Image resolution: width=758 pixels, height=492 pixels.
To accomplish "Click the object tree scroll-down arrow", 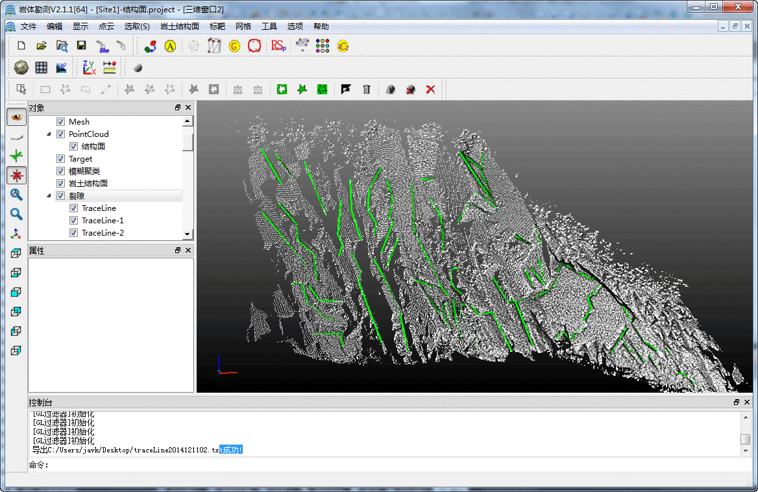I will pyautogui.click(x=188, y=234).
